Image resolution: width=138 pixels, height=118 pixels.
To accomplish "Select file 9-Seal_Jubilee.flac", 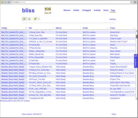I will pos(41,51).
